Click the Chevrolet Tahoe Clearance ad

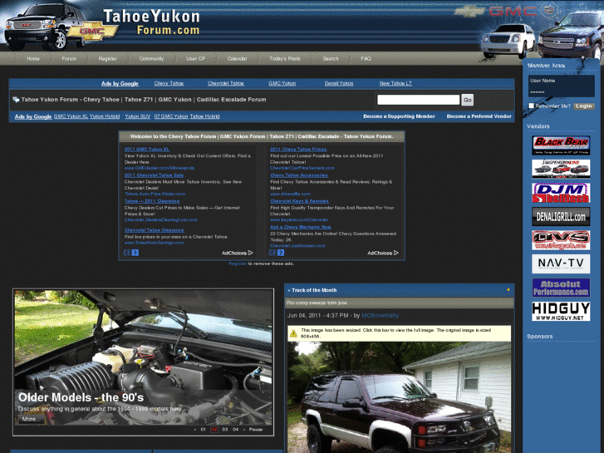click(154, 229)
